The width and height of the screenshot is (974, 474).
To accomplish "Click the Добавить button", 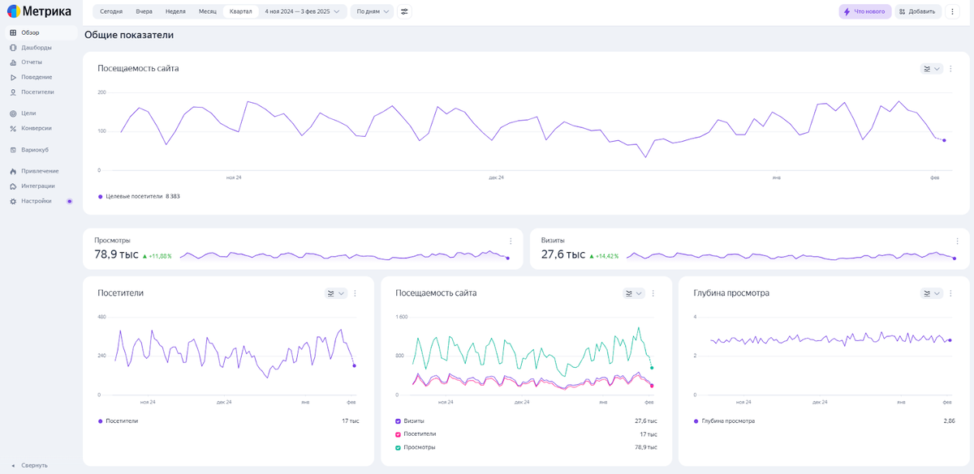I will point(918,12).
